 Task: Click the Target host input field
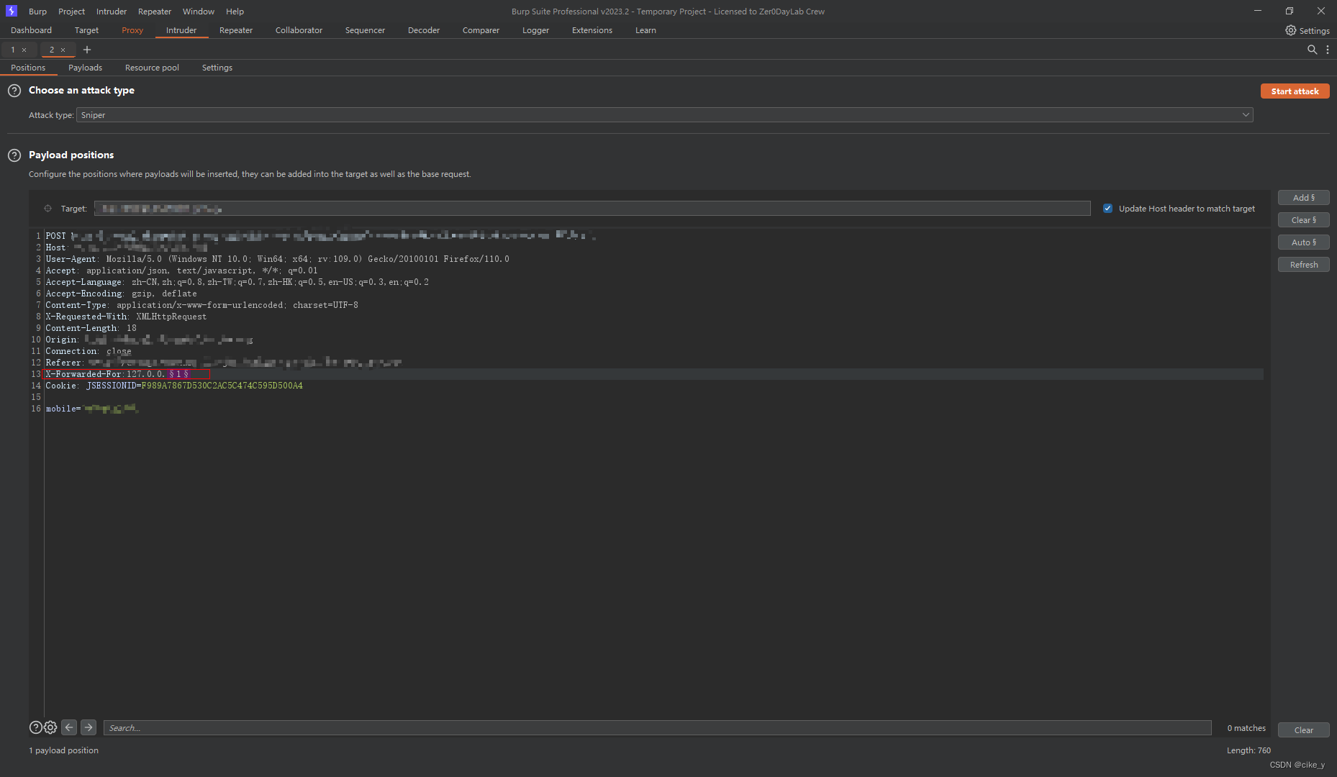(x=592, y=209)
